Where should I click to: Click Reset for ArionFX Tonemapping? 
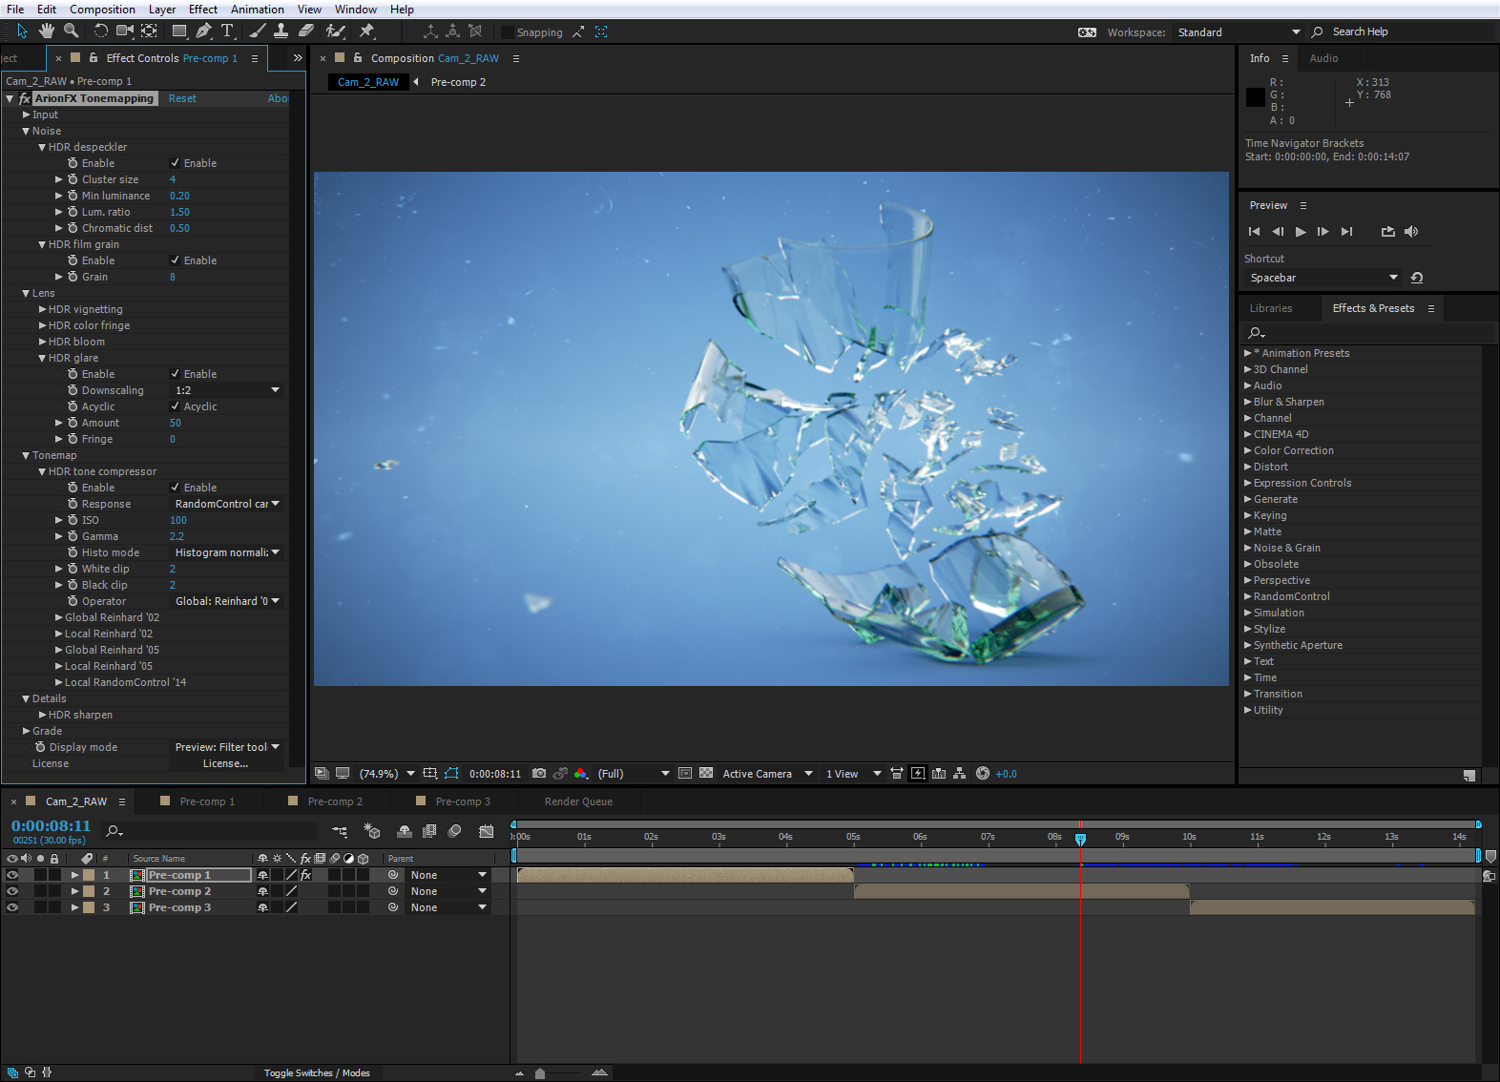coord(182,98)
